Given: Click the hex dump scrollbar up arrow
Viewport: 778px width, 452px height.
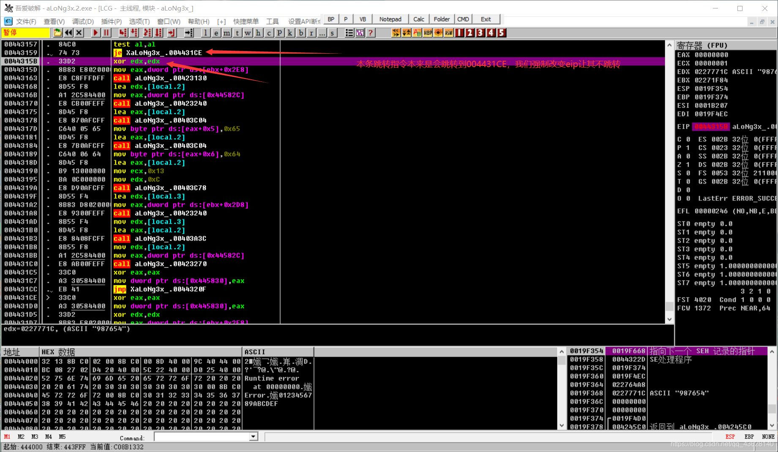Looking at the screenshot, I should pyautogui.click(x=562, y=352).
